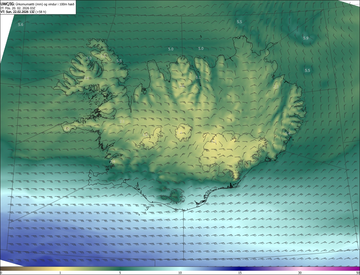
Task: Click the colour scale tick label 30
Action: (300, 273)
